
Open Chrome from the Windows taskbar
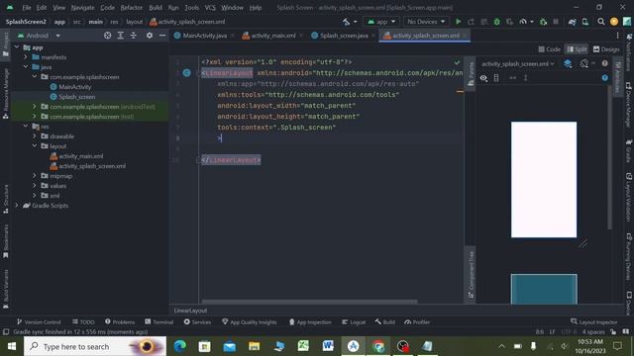[x=378, y=346]
